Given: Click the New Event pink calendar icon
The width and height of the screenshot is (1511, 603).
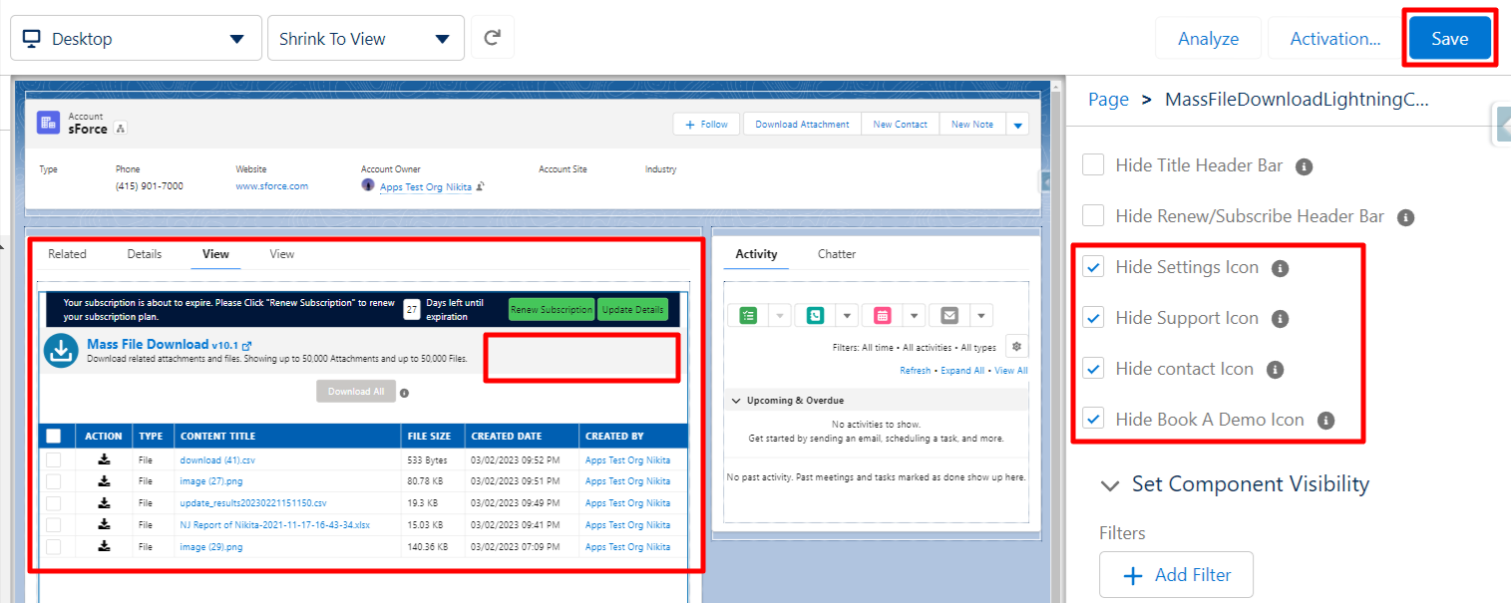Looking at the screenshot, I should coord(883,315).
